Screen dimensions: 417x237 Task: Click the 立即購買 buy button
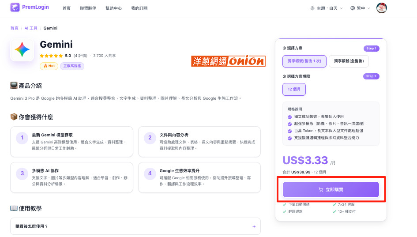331,190
